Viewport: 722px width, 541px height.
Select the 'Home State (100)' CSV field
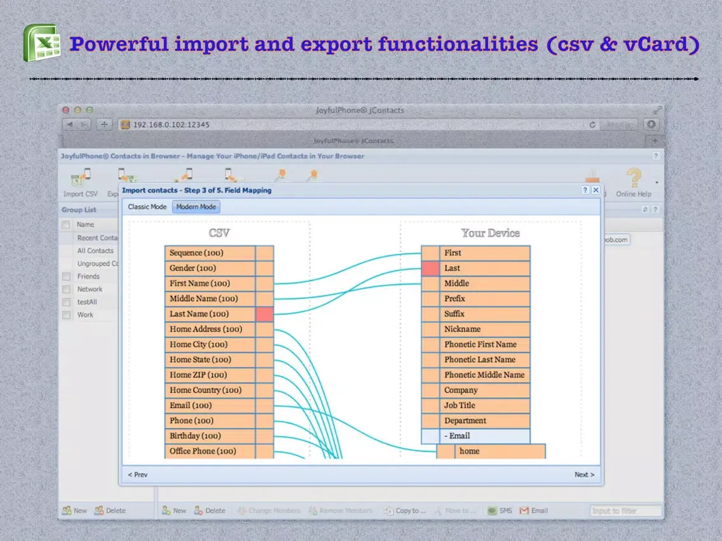(210, 359)
